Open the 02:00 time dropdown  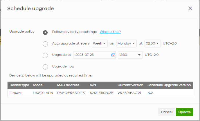(152, 43)
